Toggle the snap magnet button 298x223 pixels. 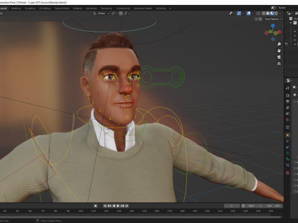(x=120, y=13)
